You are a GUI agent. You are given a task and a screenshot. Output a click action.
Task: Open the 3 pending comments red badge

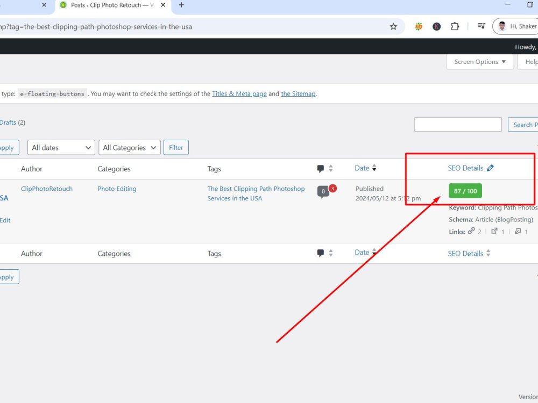click(x=332, y=188)
